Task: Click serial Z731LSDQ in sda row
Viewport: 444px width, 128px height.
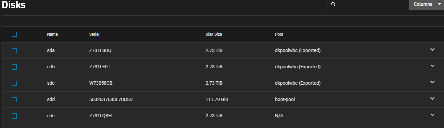Action: click(100, 51)
